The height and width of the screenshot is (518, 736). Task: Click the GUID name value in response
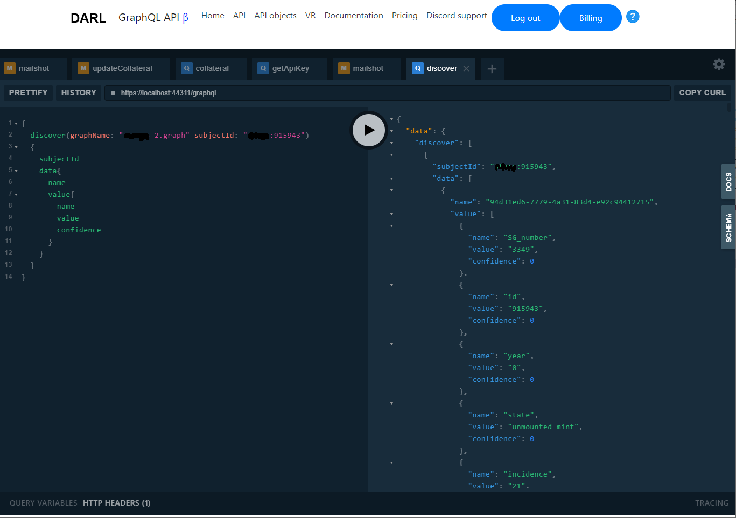click(570, 202)
